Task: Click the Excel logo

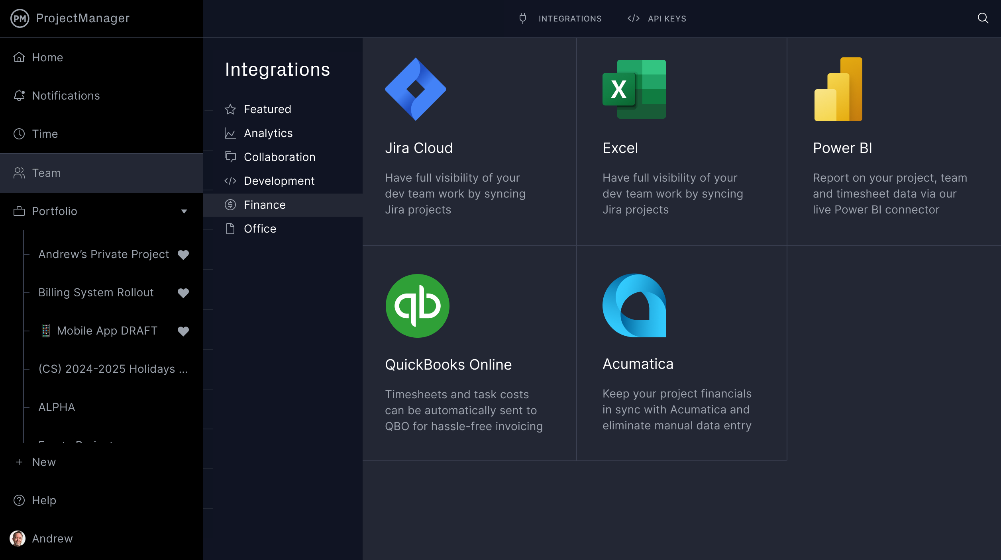Action: click(634, 89)
